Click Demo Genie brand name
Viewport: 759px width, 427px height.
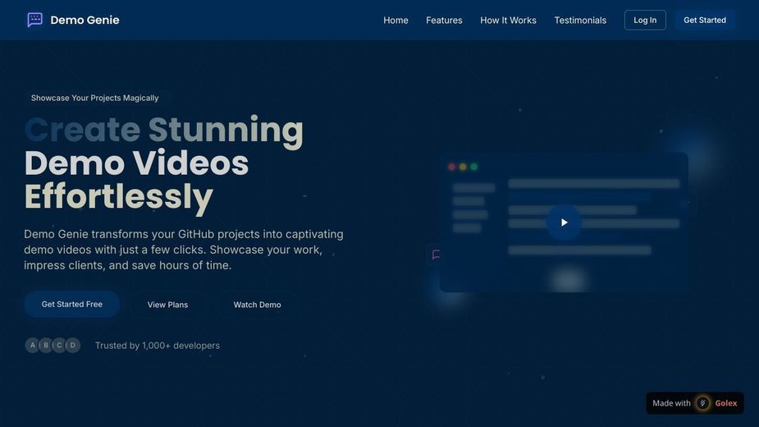click(85, 20)
